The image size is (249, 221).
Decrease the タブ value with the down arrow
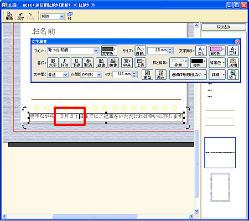pos(134,76)
